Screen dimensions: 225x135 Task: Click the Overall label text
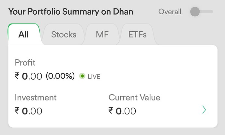pos(170,12)
